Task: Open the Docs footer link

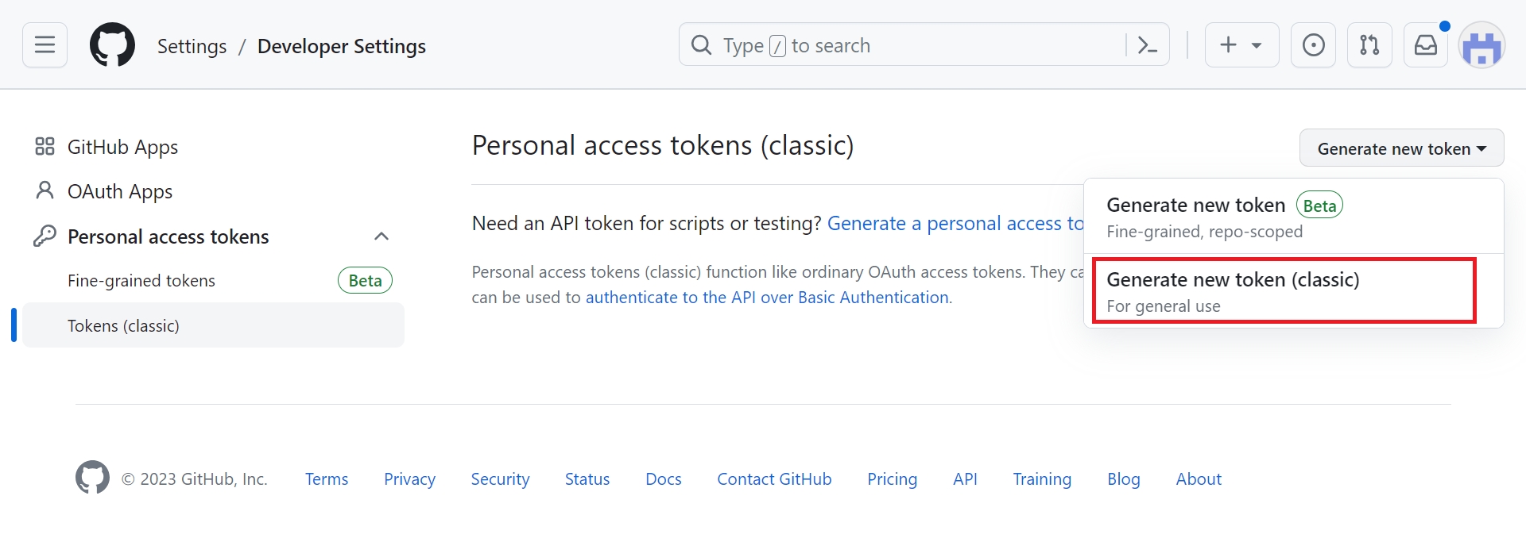Action: pos(663,479)
